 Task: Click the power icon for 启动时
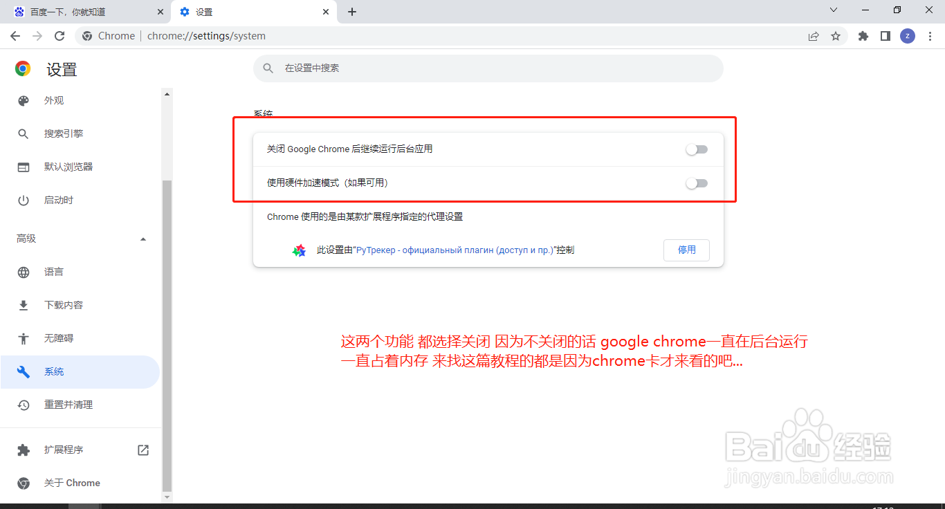(x=24, y=201)
